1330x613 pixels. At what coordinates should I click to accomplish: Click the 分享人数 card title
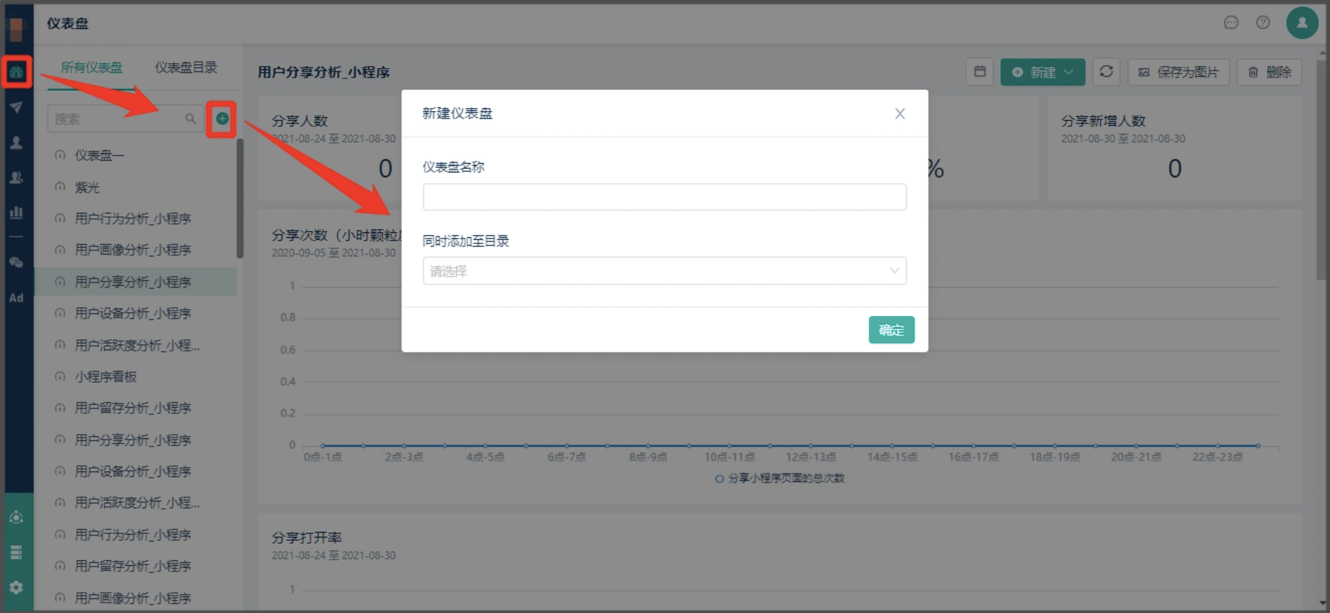[300, 121]
